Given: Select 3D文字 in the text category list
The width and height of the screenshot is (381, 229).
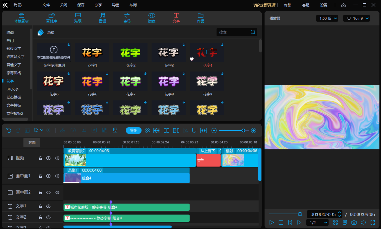Looking at the screenshot, I should point(13,89).
